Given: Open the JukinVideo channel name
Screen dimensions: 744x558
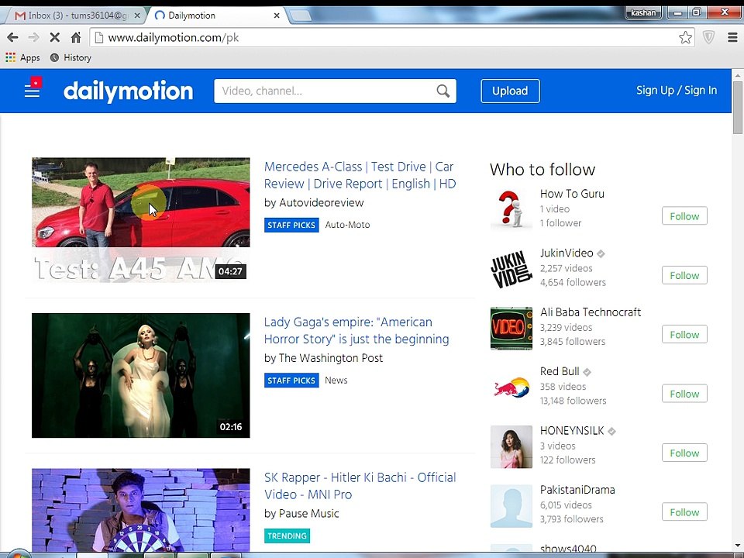Looking at the screenshot, I should click(x=567, y=253).
